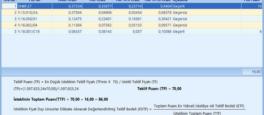The width and height of the screenshot is (264, 115).
Task: Select the 0,09571 Y.M. %130 cell
Action: point(157,25)
